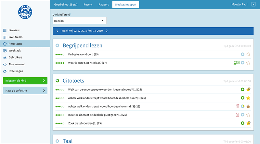This screenshot has width=260, height=144.
Task: Click the green circle for the telwoord question row
Action: [x=242, y=90]
